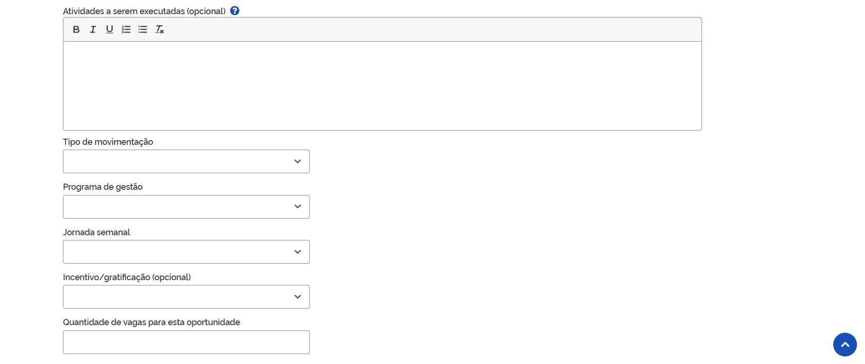Focus the Quantidade de vagas input field
This screenshot has width=865, height=364.
point(186,342)
